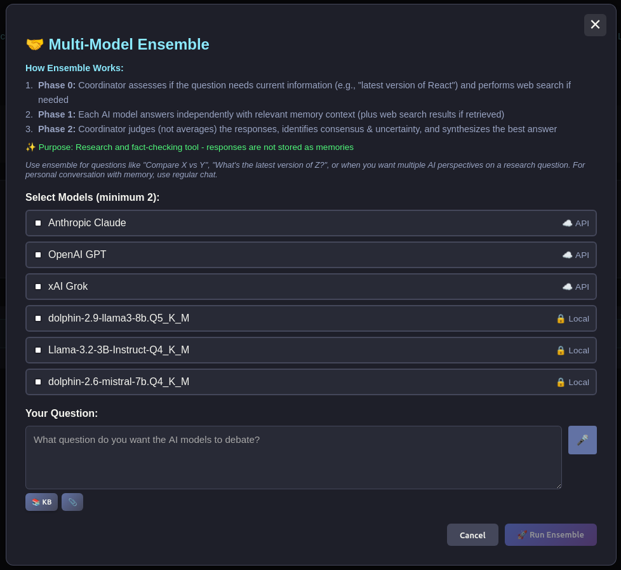621x570 pixels.
Task: Click the sparkle icon beside Purpose text
Action: 30,147
